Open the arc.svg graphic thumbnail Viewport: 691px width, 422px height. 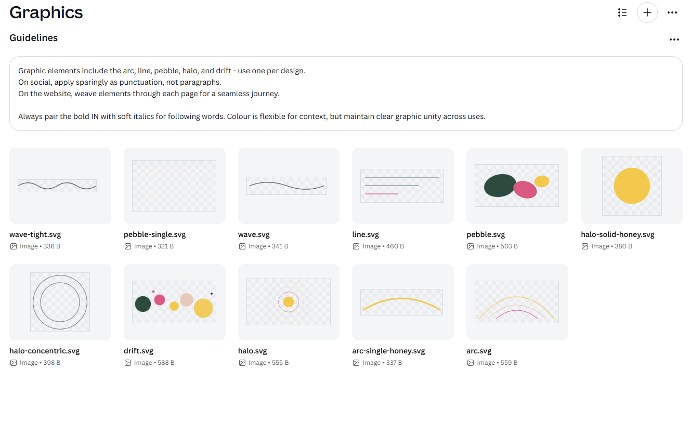(x=517, y=302)
